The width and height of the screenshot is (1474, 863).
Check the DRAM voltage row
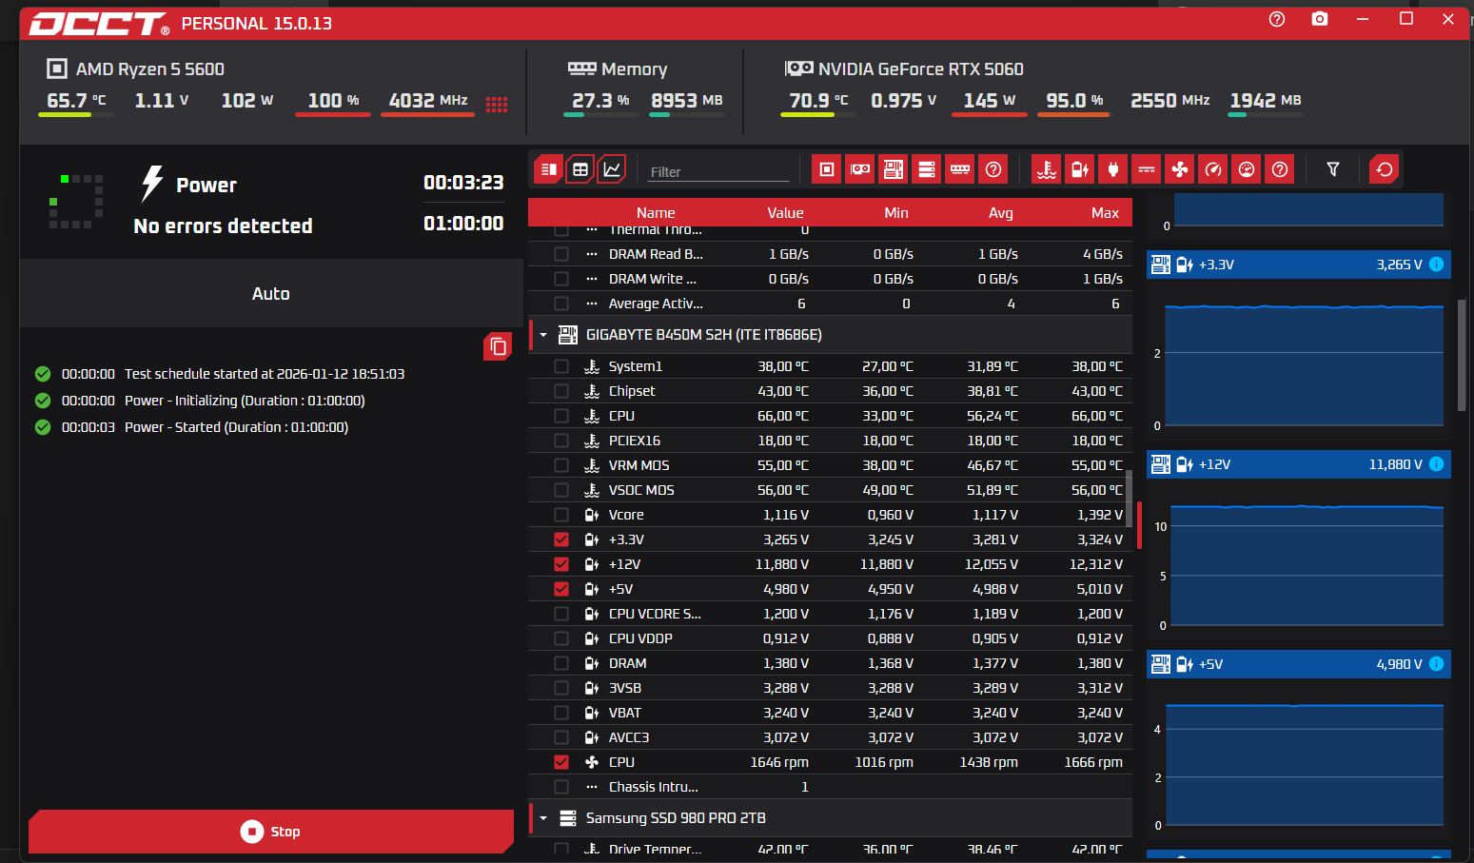561,663
